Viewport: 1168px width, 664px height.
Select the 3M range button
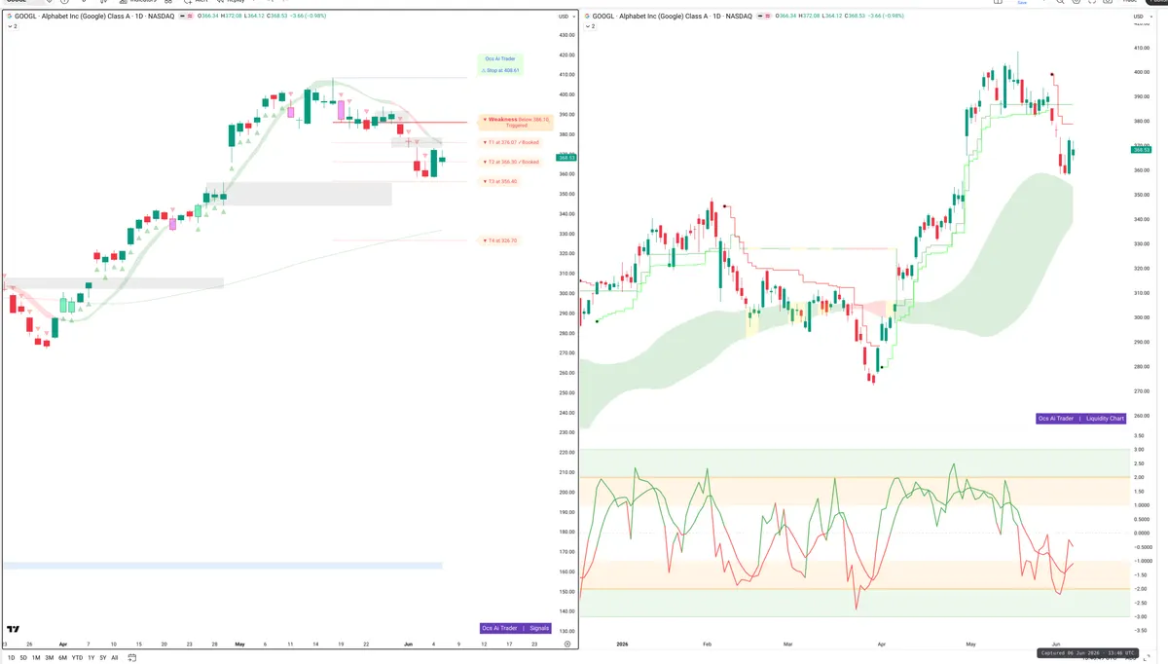click(x=50, y=658)
